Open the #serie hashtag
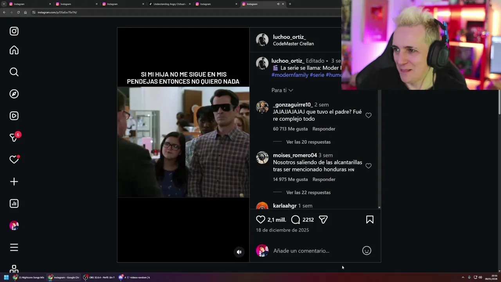This screenshot has height=282, width=501. point(317,75)
